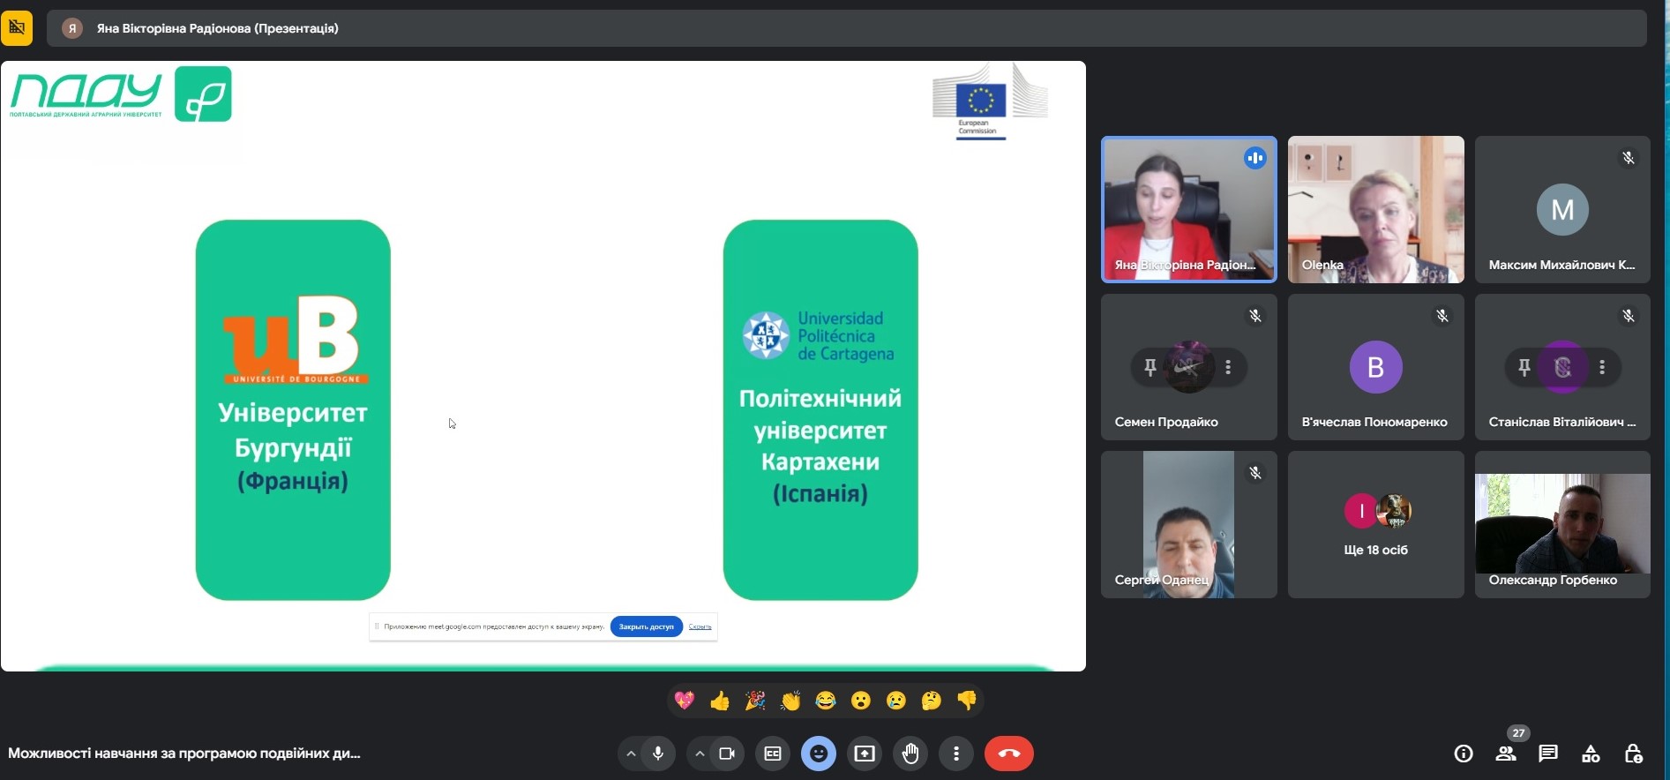Toggle the microphone on or off

tap(658, 754)
